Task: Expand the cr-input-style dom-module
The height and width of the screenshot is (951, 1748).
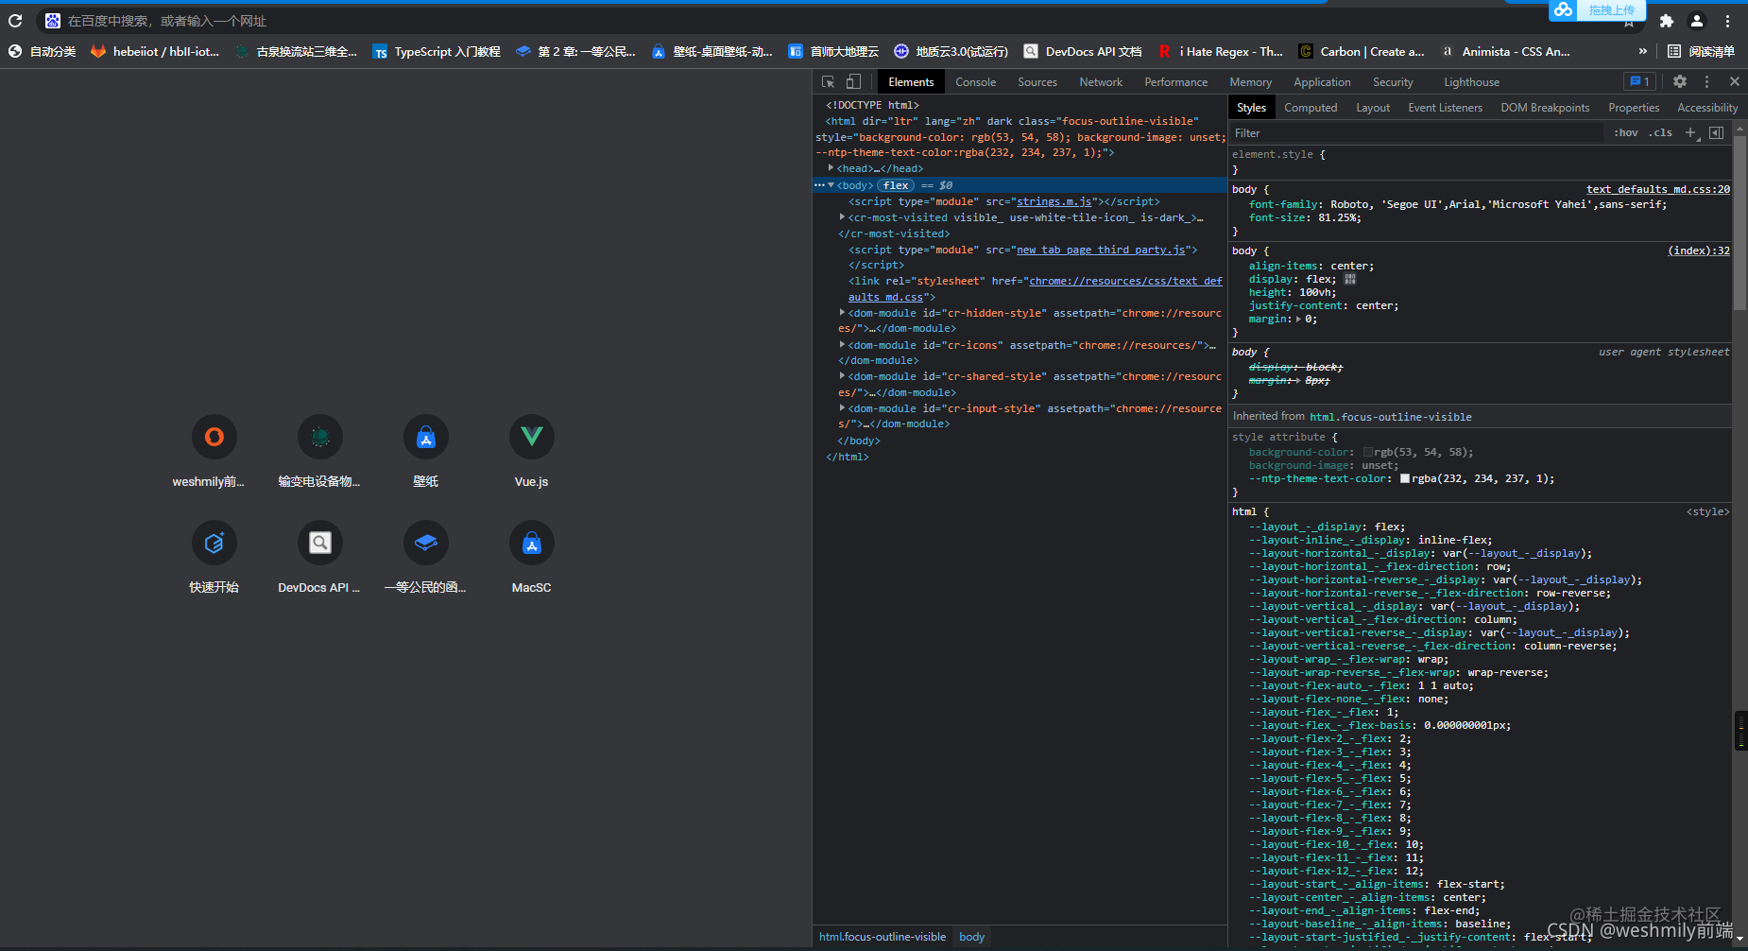Action: pyautogui.click(x=842, y=408)
